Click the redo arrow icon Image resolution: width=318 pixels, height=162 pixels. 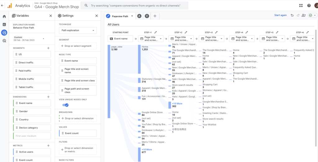298,15
